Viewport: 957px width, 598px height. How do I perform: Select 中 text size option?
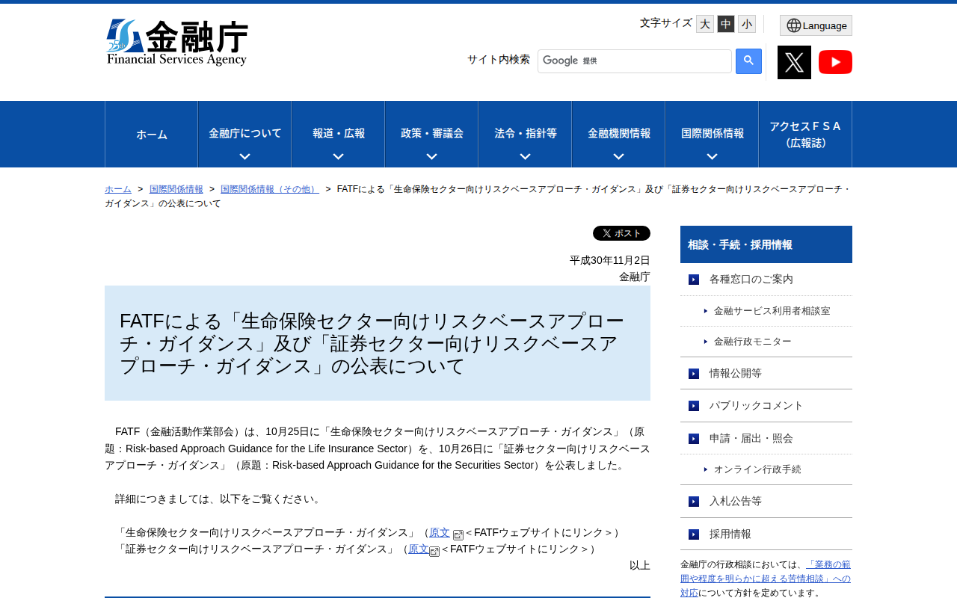coord(724,22)
